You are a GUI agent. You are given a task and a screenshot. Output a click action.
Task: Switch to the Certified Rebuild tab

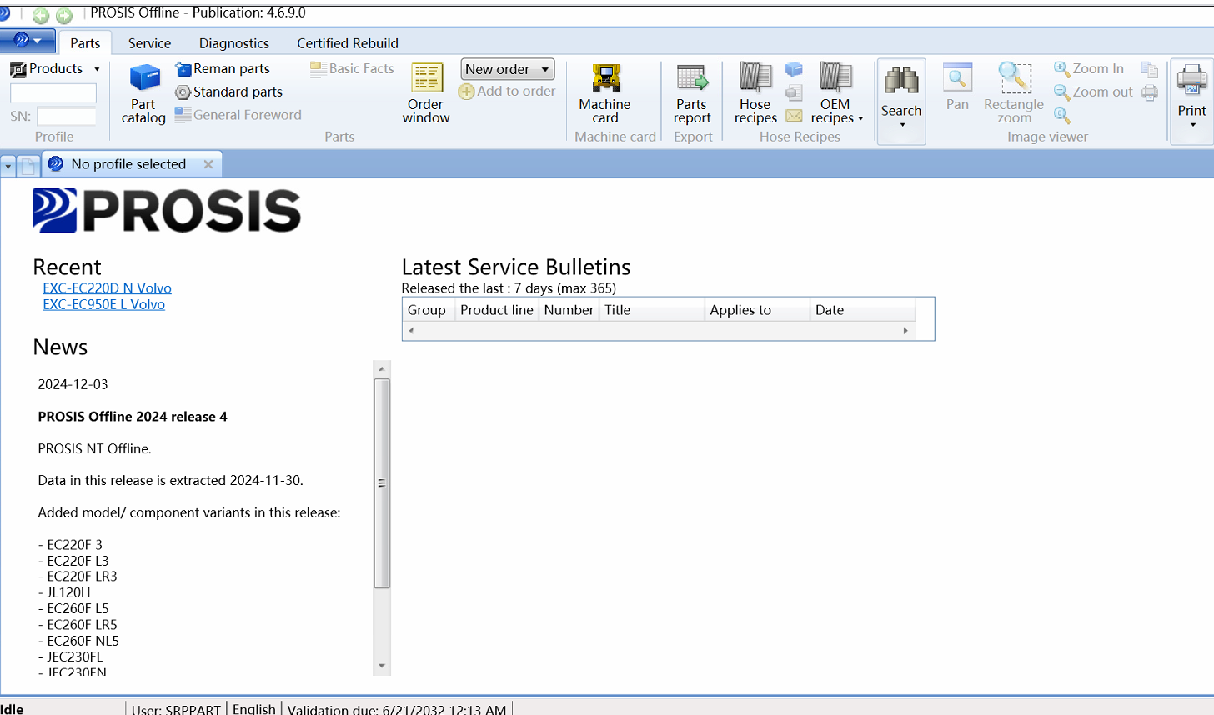348,43
